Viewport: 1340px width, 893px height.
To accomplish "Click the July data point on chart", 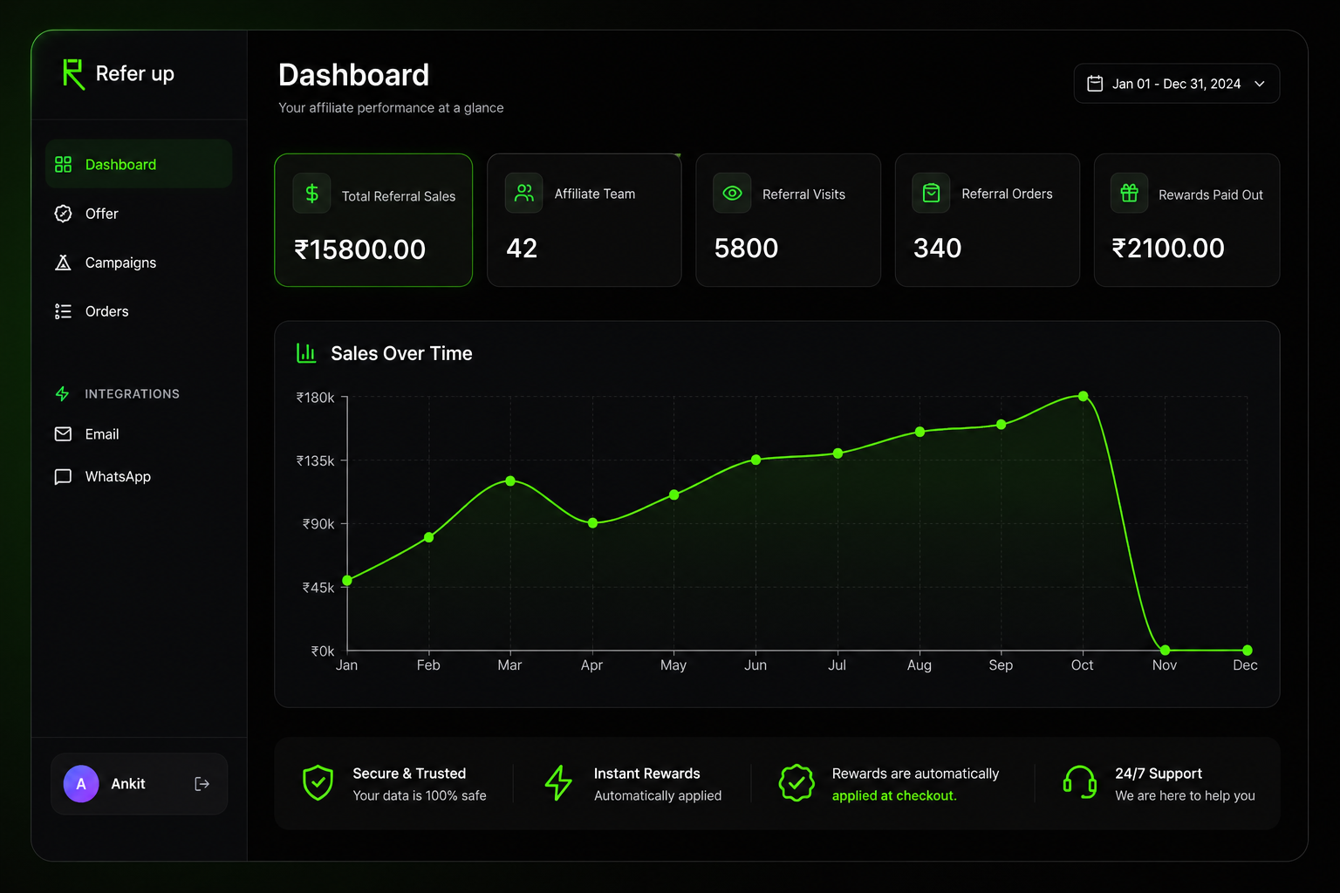I will [x=837, y=453].
